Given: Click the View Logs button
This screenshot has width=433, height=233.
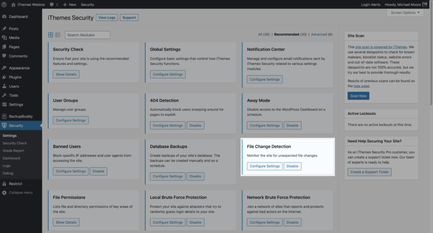Looking at the screenshot, I should (107, 17).
